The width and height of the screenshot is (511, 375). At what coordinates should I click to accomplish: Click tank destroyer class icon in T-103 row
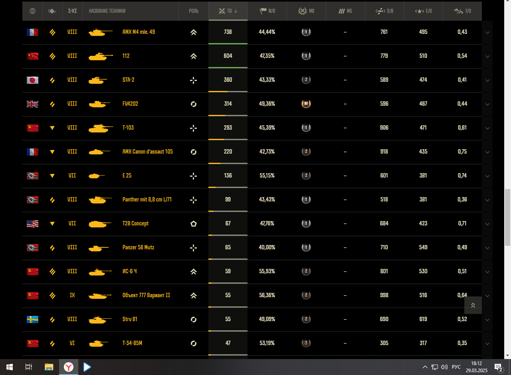(x=52, y=128)
